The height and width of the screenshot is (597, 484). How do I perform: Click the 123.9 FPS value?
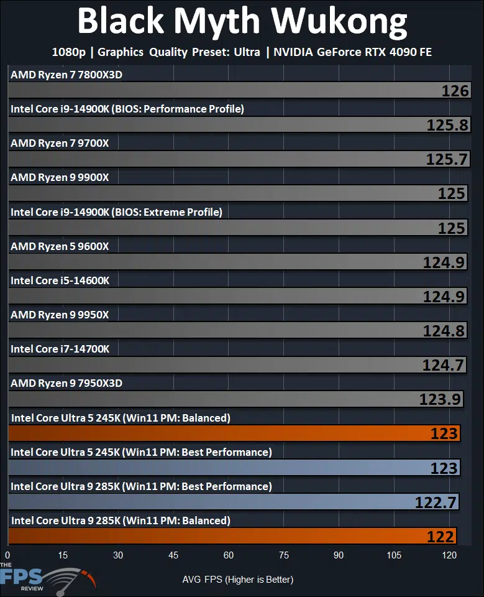tap(440, 399)
